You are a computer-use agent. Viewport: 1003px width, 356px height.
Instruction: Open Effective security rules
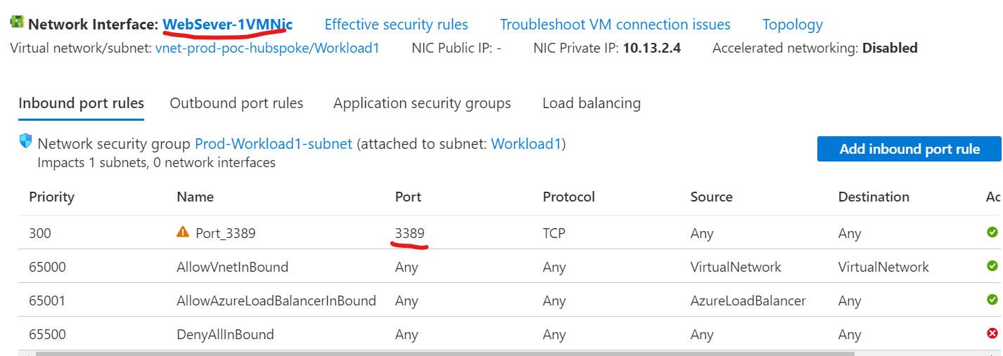[396, 25]
